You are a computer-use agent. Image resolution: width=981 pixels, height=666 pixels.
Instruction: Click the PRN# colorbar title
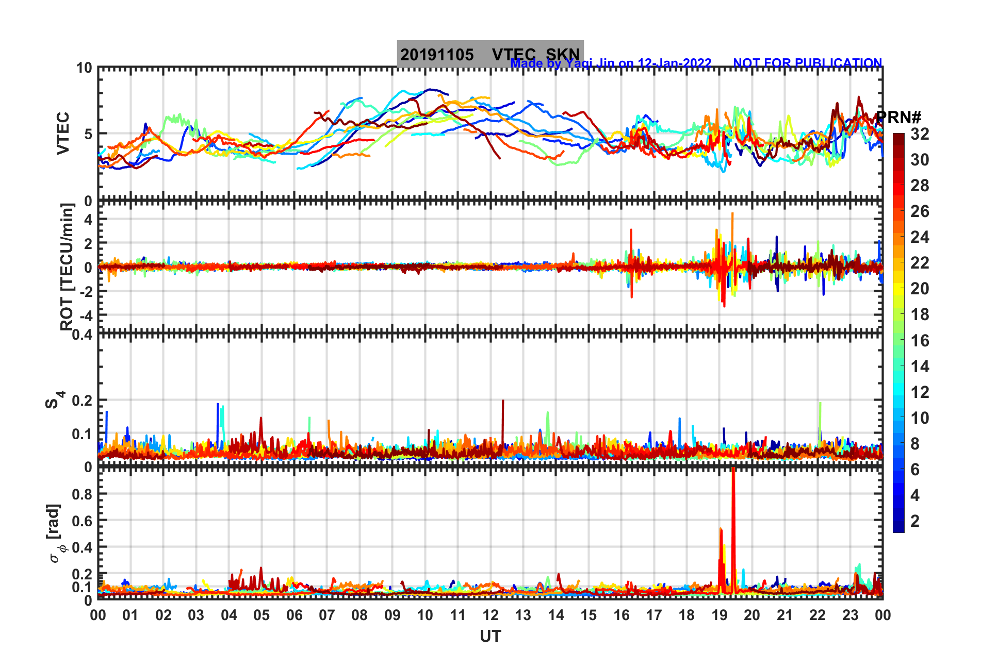(x=899, y=118)
